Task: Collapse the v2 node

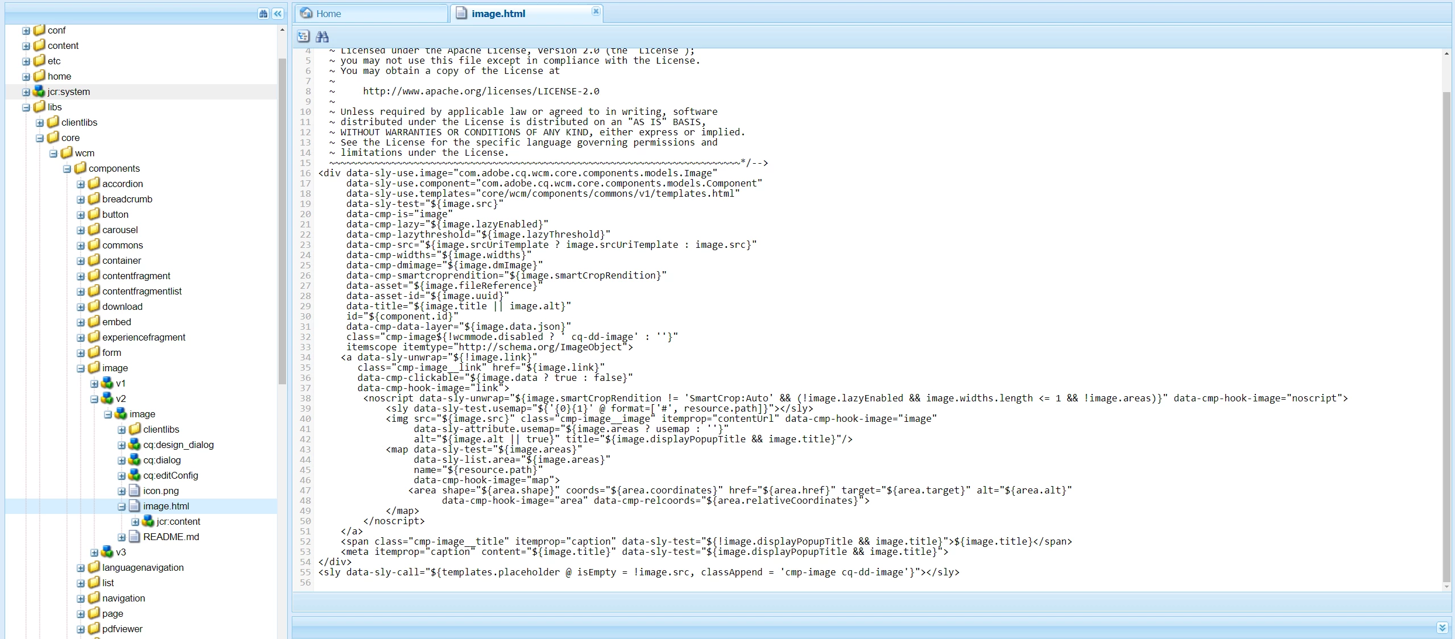Action: 94,399
